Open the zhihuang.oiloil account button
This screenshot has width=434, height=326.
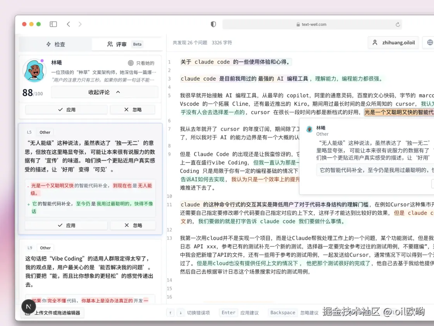click(x=393, y=42)
